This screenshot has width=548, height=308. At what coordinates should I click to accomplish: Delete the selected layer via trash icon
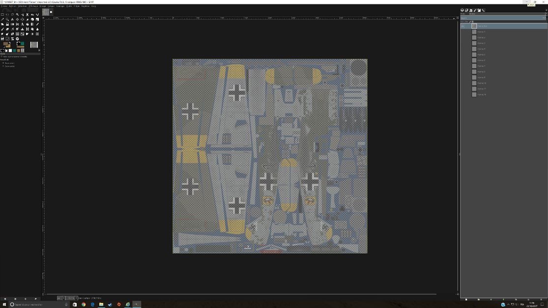pyautogui.click(x=541, y=299)
